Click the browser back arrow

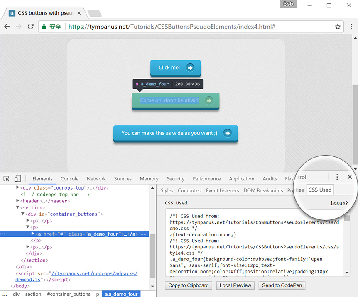7,27
